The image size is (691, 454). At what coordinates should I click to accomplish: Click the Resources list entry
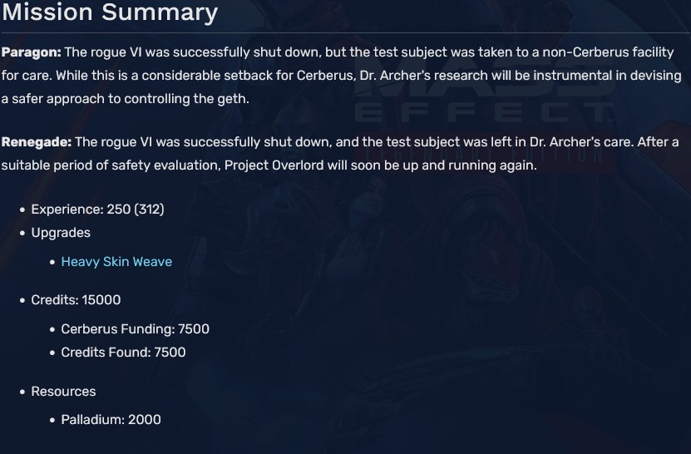point(63,392)
